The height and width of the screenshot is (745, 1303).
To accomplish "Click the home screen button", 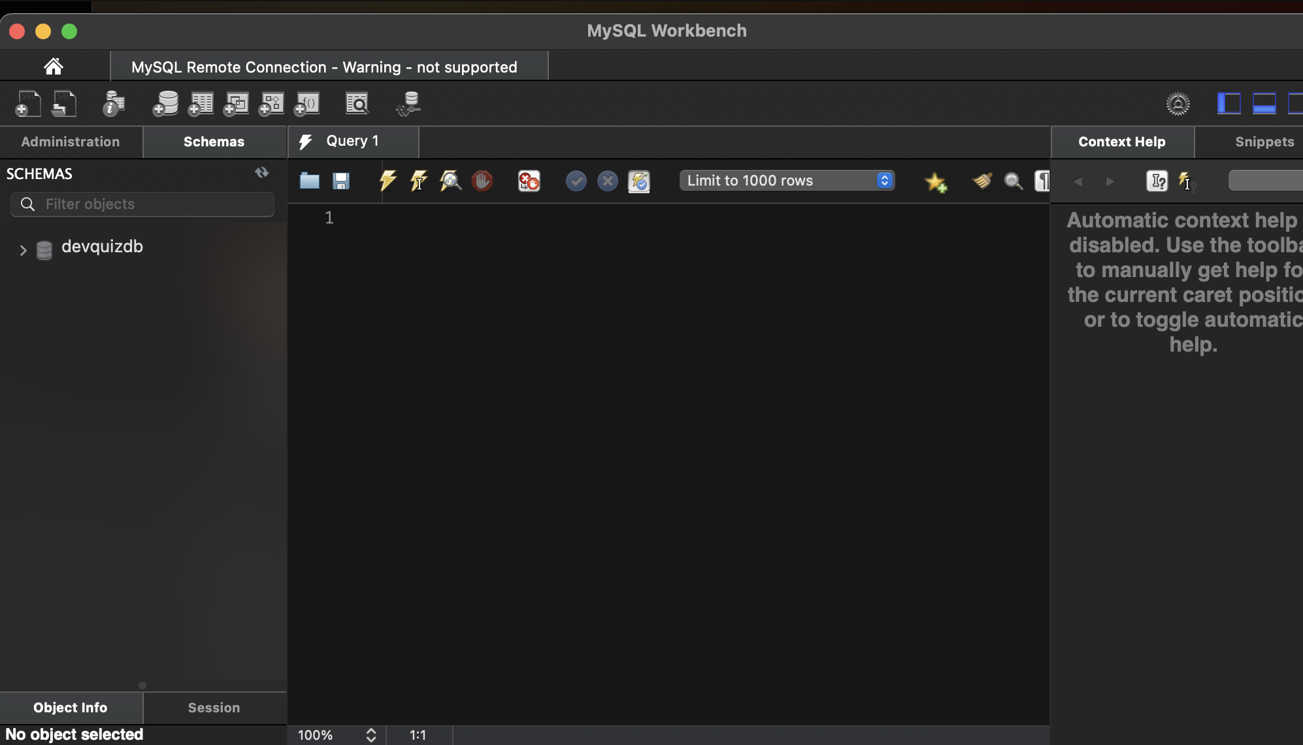I will 54,67.
